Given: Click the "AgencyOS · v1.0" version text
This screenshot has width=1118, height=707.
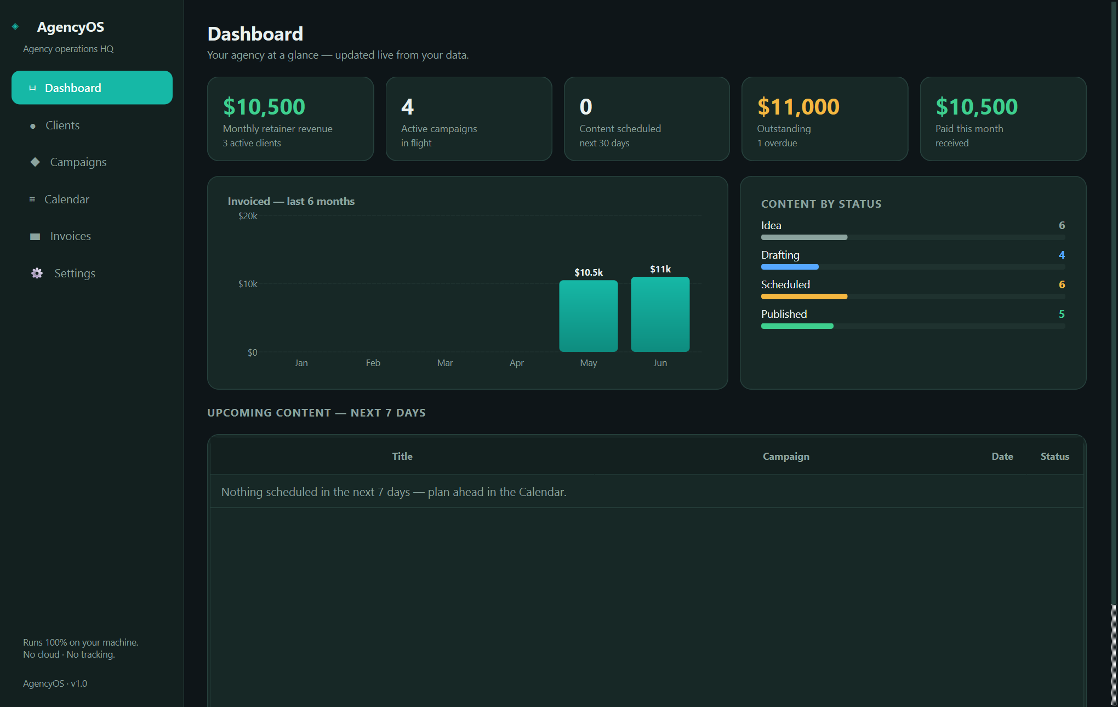Looking at the screenshot, I should tap(55, 683).
